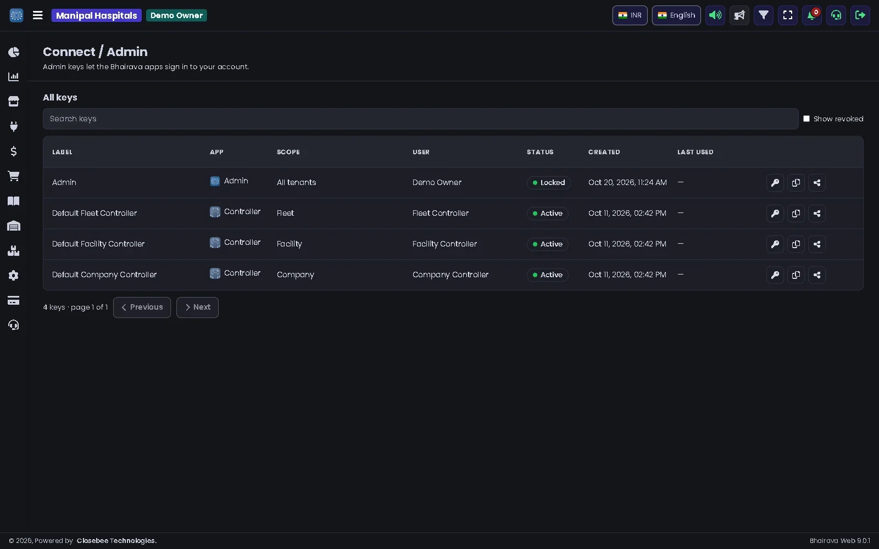Open the headset support icon in sidebar
879x549 pixels.
(x=14, y=325)
